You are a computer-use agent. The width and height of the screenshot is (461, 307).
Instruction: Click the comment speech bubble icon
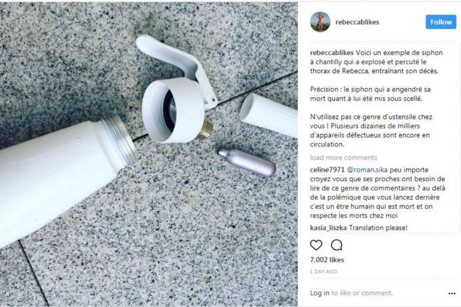336,245
